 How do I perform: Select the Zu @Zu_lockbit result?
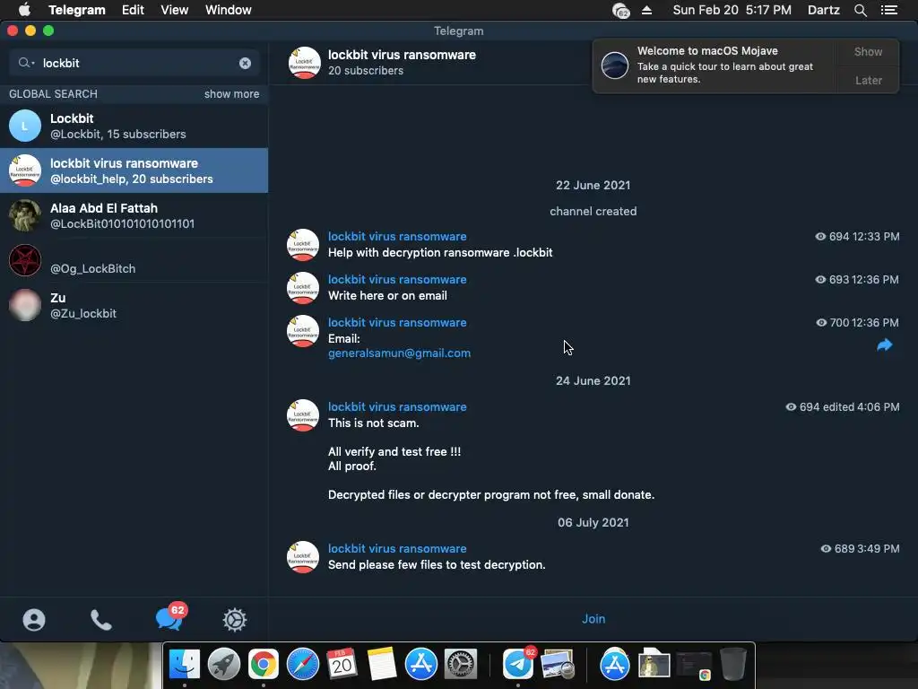134,305
